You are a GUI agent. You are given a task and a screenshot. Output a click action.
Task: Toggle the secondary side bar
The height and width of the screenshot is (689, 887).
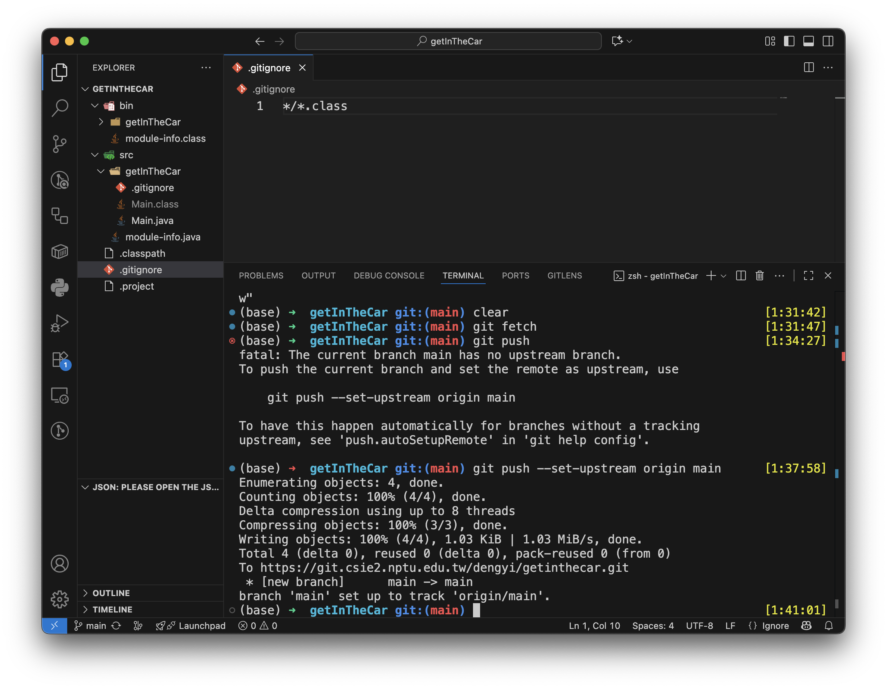[828, 41]
